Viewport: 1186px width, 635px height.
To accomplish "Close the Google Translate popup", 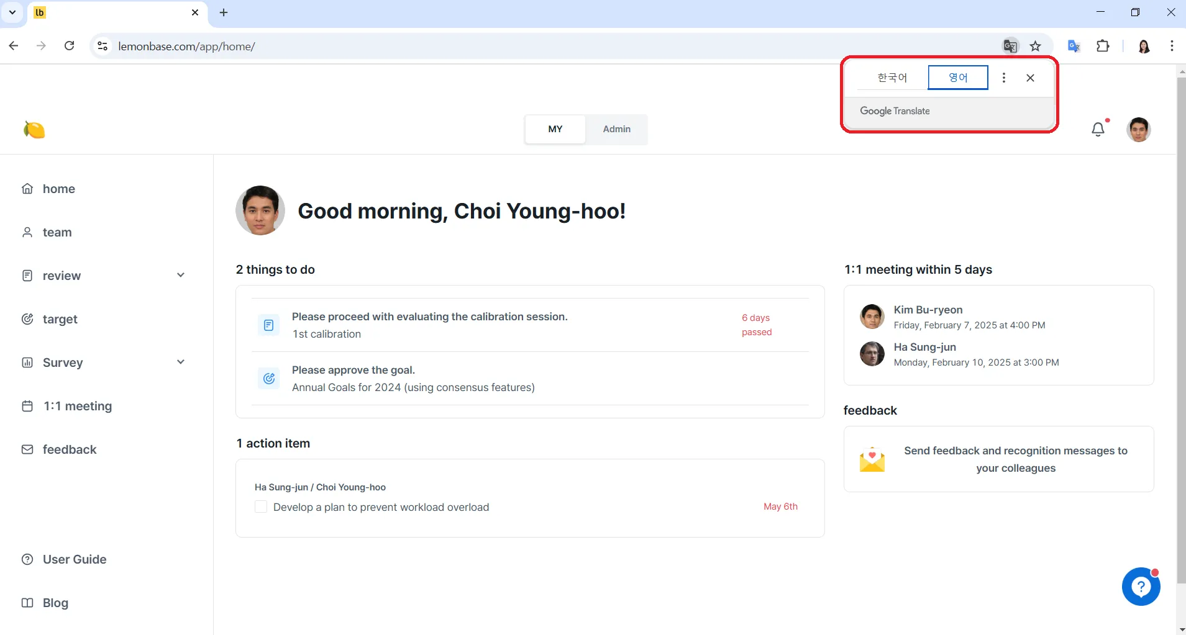I will tap(1030, 78).
